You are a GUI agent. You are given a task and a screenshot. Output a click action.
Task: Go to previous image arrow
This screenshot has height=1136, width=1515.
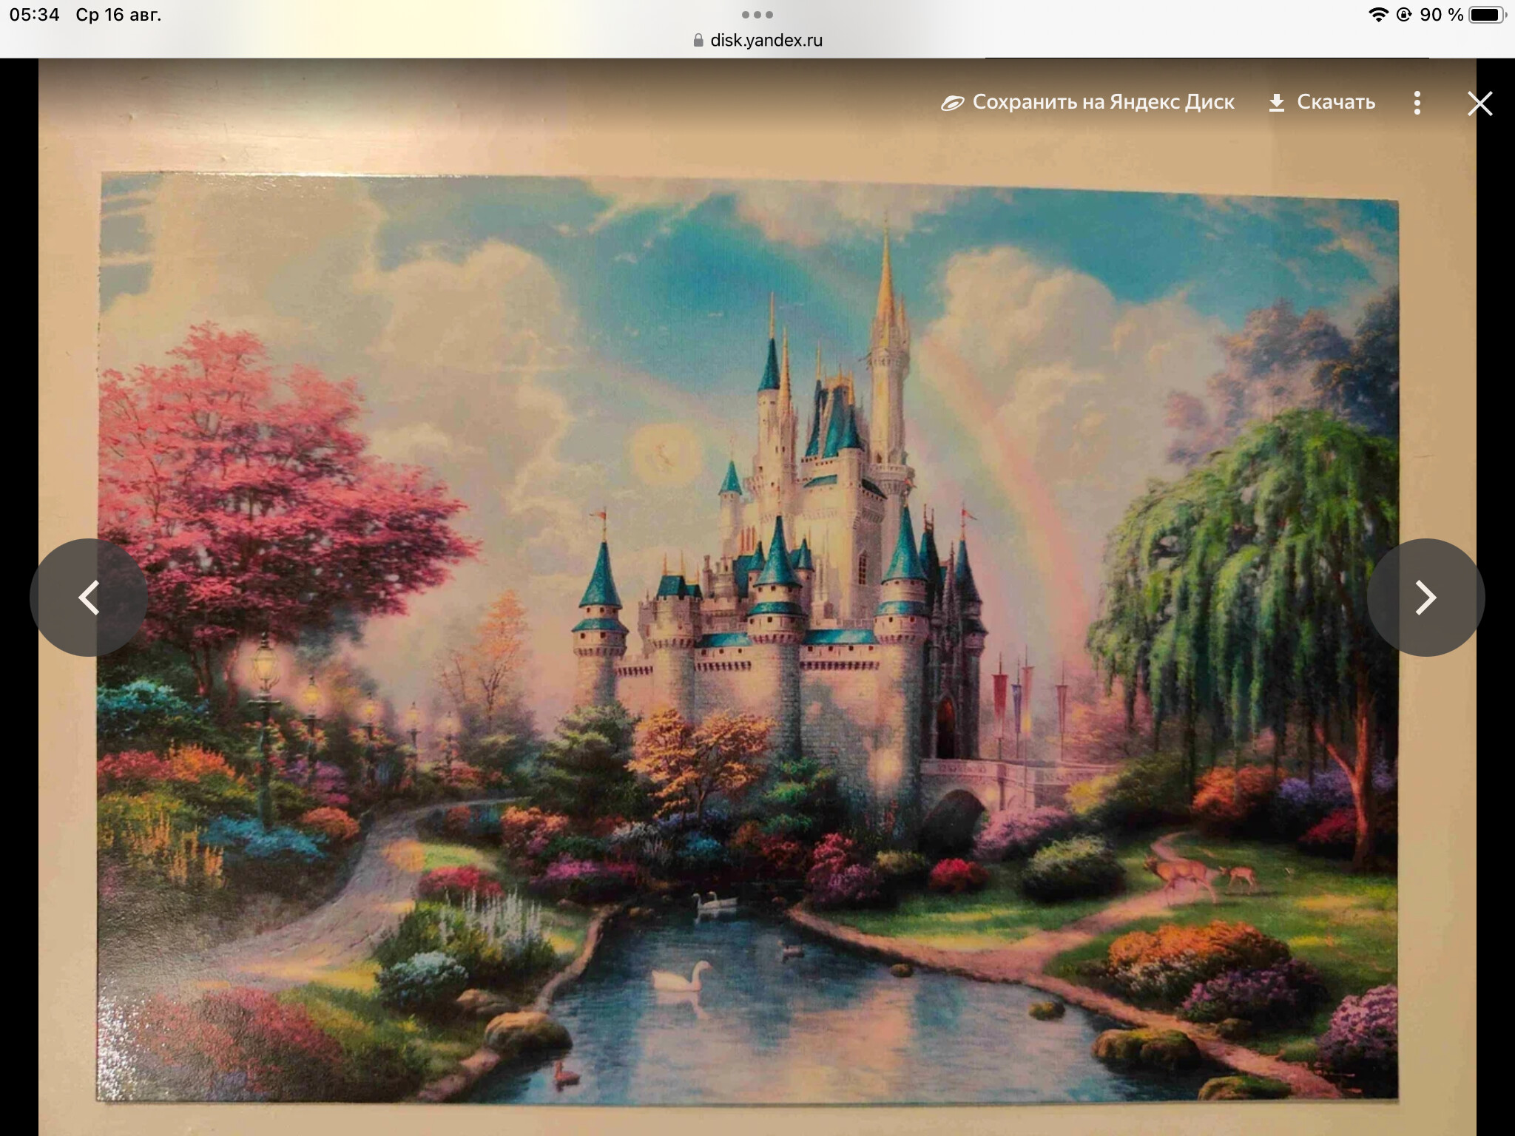[89, 598]
